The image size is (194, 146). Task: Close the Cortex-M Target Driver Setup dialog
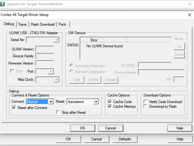coord(190,15)
